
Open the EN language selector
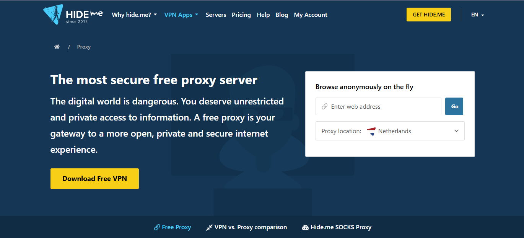[478, 15]
